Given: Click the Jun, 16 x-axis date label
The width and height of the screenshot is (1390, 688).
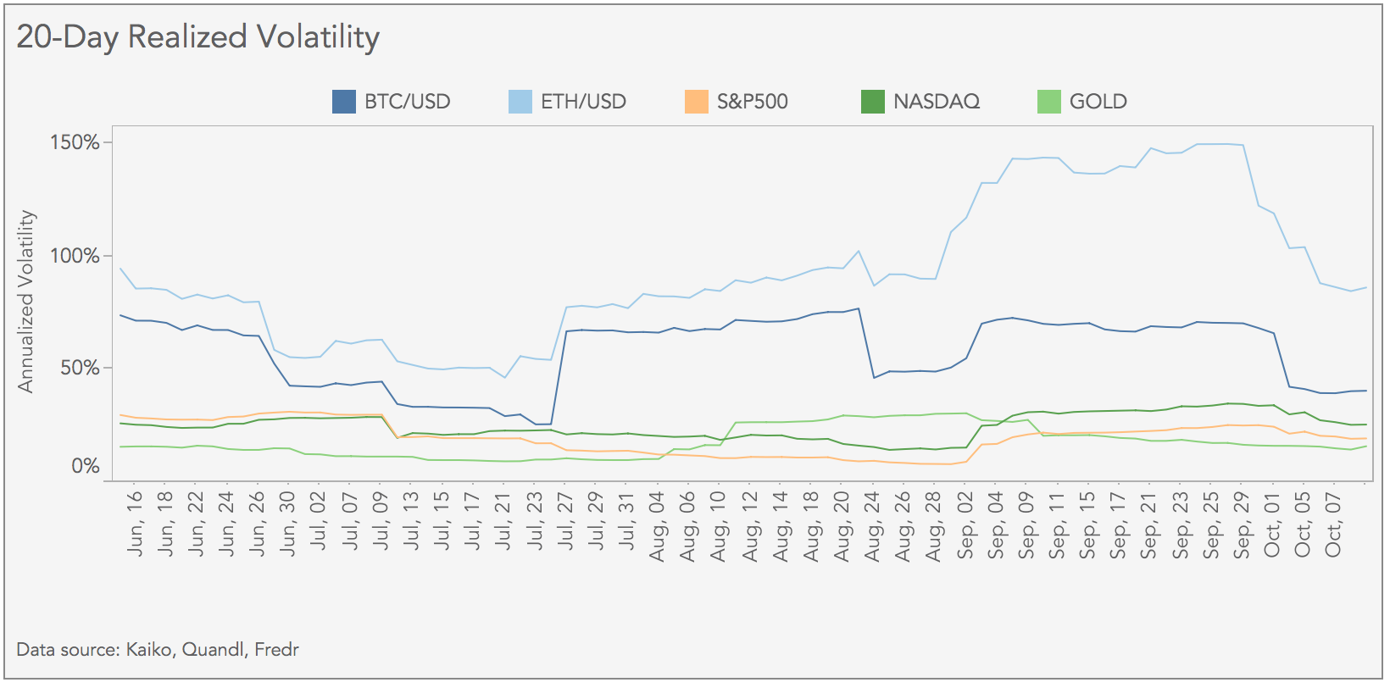Looking at the screenshot, I should click(x=135, y=524).
